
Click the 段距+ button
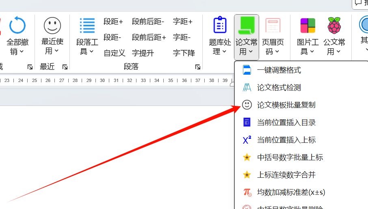[113, 22]
